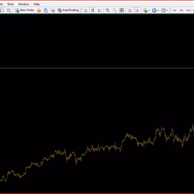Zoom out of the chart
Image resolution: width=194 pixels, height=194 pixels.
(x=114, y=10)
